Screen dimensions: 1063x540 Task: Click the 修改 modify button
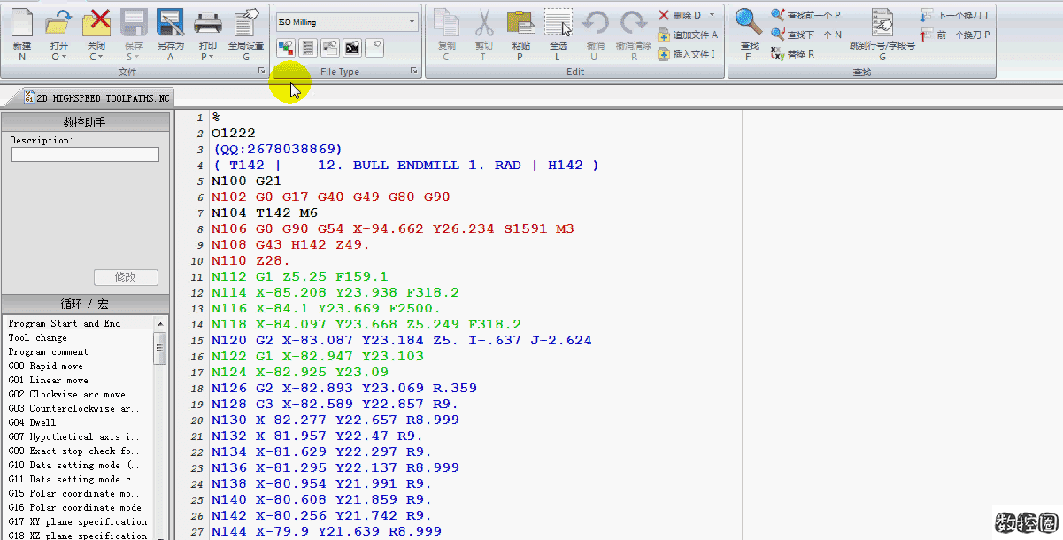[x=126, y=277]
